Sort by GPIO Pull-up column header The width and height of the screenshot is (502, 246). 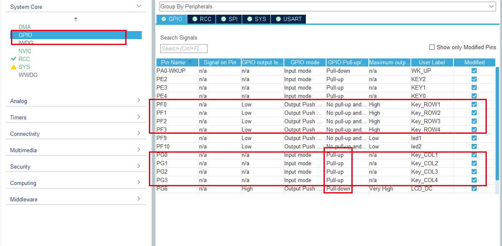click(x=347, y=62)
